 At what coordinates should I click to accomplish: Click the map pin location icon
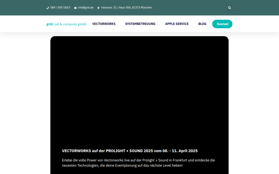pos(99,8)
